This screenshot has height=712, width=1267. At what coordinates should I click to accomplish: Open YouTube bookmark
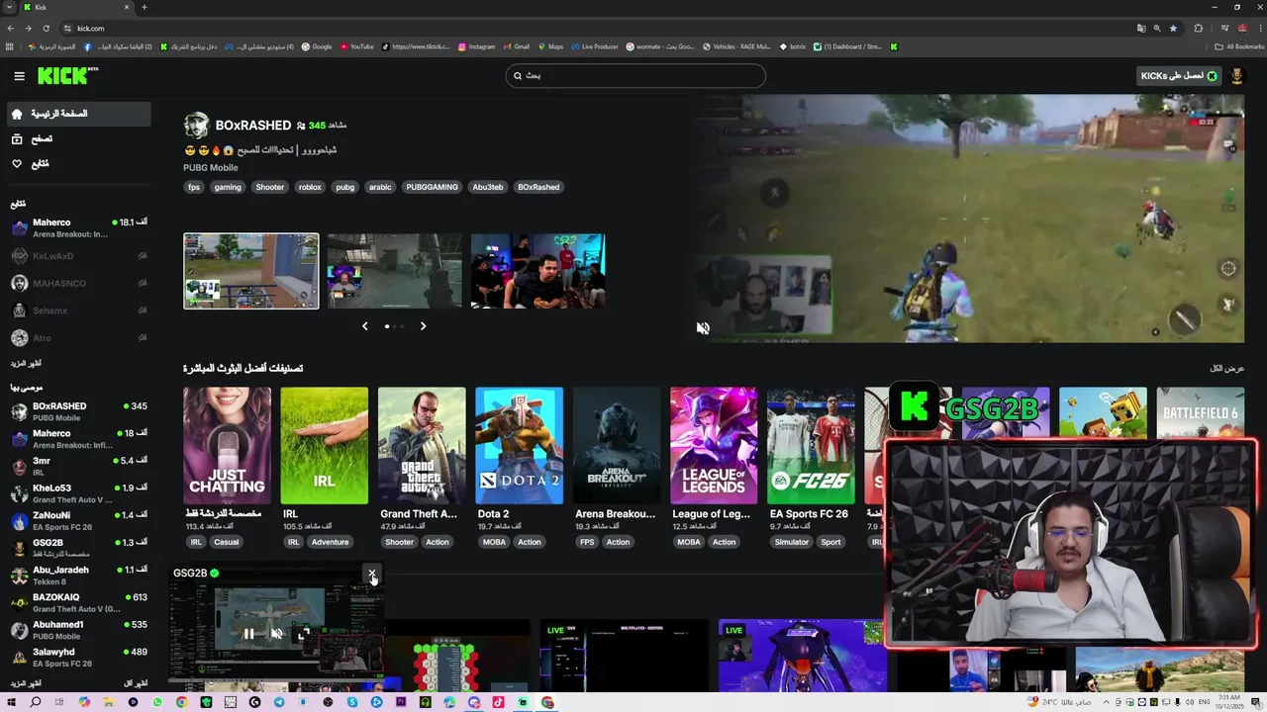(357, 46)
